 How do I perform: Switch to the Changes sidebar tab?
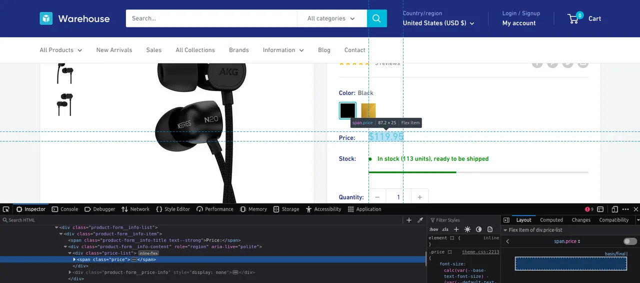tap(581, 220)
